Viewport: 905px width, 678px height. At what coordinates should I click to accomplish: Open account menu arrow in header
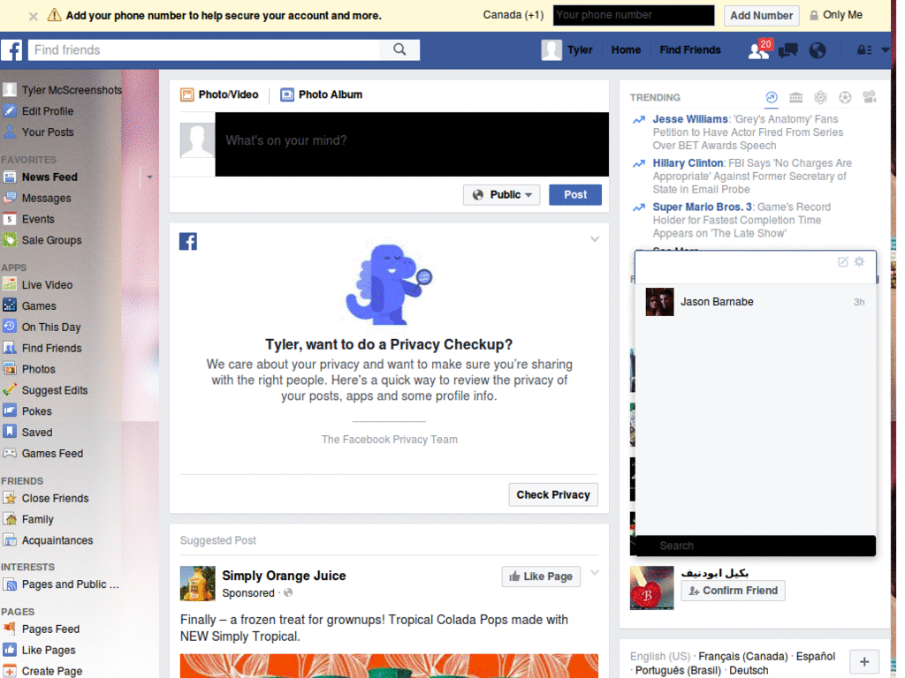(x=886, y=50)
